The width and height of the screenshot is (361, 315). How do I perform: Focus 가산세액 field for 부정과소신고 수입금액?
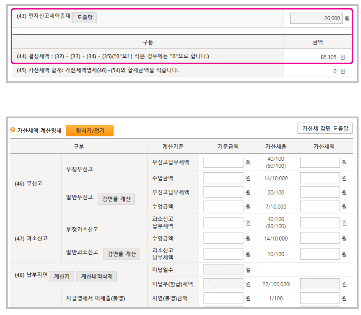click(x=320, y=238)
